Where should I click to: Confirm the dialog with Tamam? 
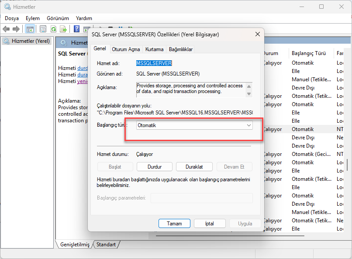coord(174,224)
